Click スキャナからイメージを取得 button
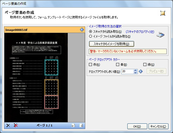This screenshot has width=173, height=133. 111,44
